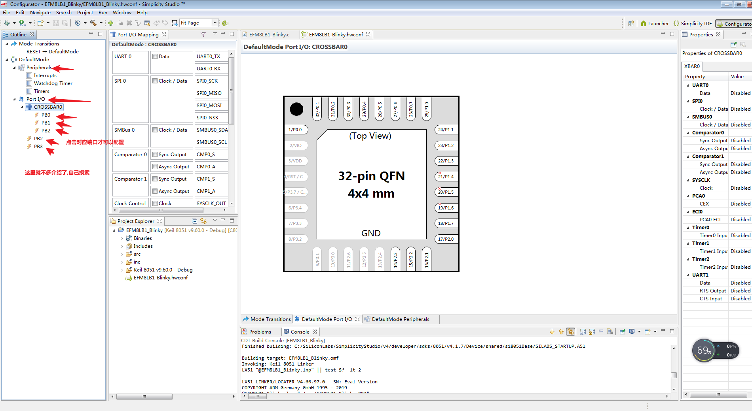Viewport: 752px width, 411px height.
Task: Expand Includes in Project Explorer
Action: click(x=122, y=246)
